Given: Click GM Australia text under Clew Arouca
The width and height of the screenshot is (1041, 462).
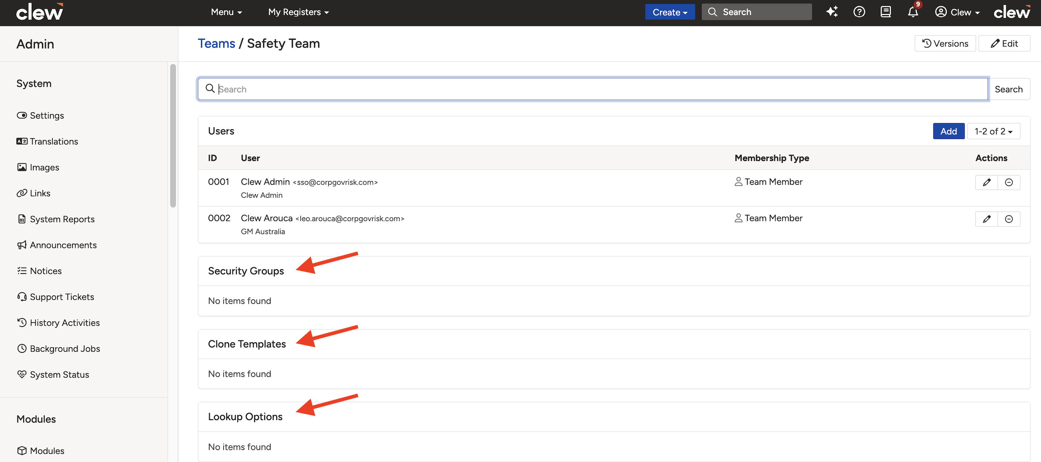Looking at the screenshot, I should coord(263,232).
